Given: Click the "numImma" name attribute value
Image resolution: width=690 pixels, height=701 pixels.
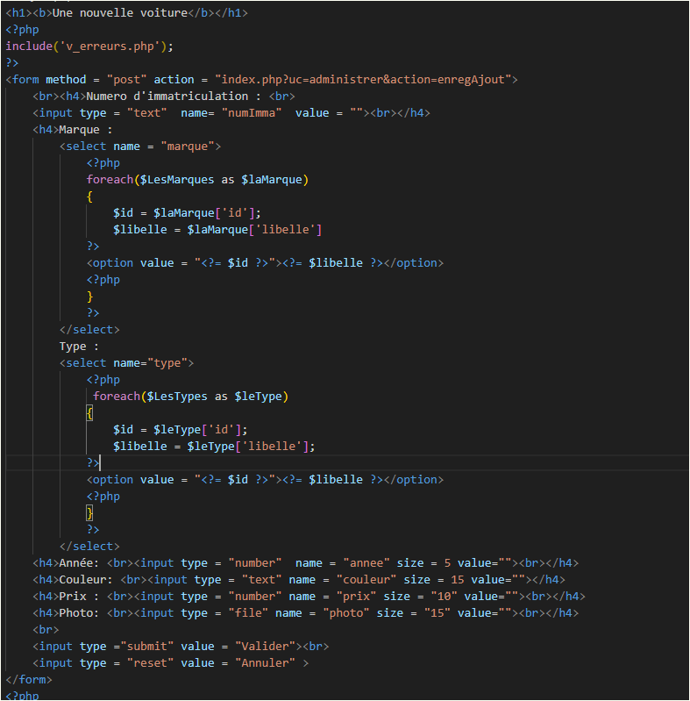Looking at the screenshot, I should [x=251, y=113].
